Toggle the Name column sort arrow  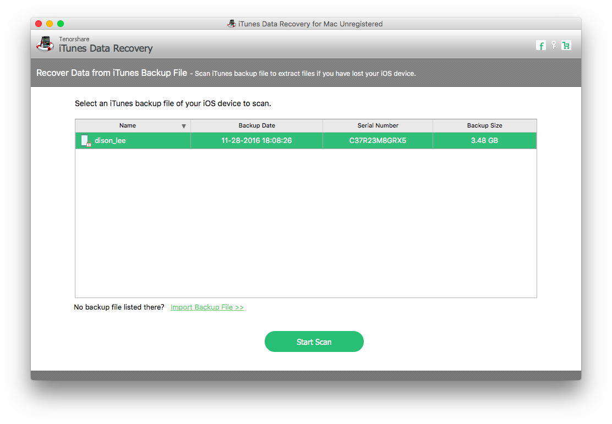[183, 126]
